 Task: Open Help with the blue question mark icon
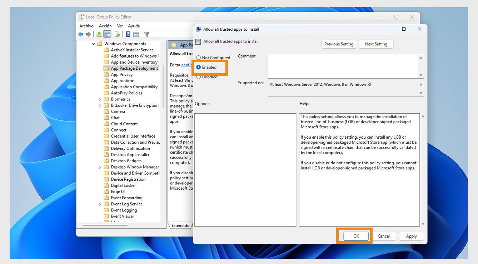[x=128, y=34]
